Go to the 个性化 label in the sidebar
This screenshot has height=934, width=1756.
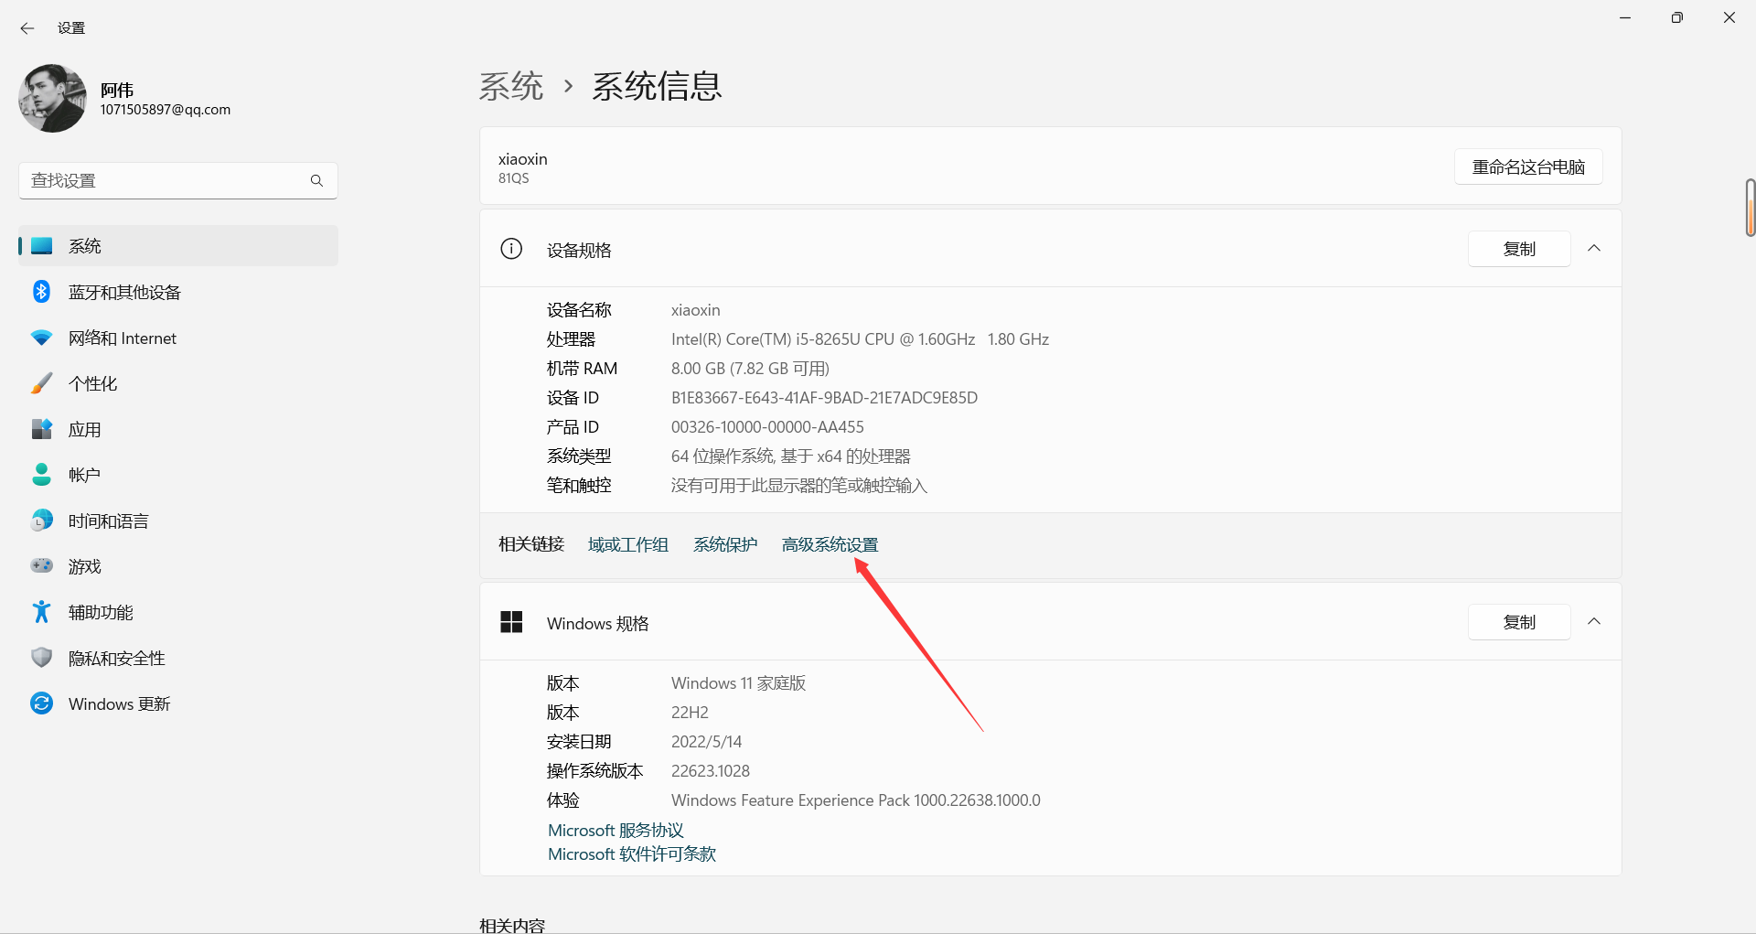(92, 384)
